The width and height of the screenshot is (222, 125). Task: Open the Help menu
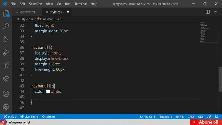pyautogui.click(x=94, y=4)
